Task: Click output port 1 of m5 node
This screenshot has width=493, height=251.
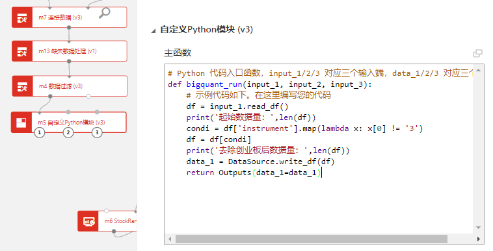Action: coord(39,132)
